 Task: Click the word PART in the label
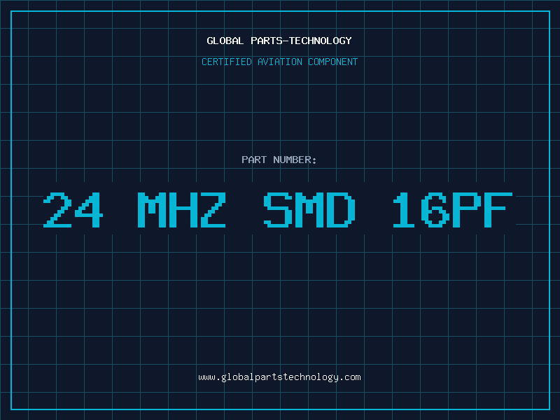tap(254, 160)
